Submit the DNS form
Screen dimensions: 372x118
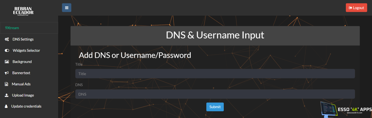click(215, 107)
